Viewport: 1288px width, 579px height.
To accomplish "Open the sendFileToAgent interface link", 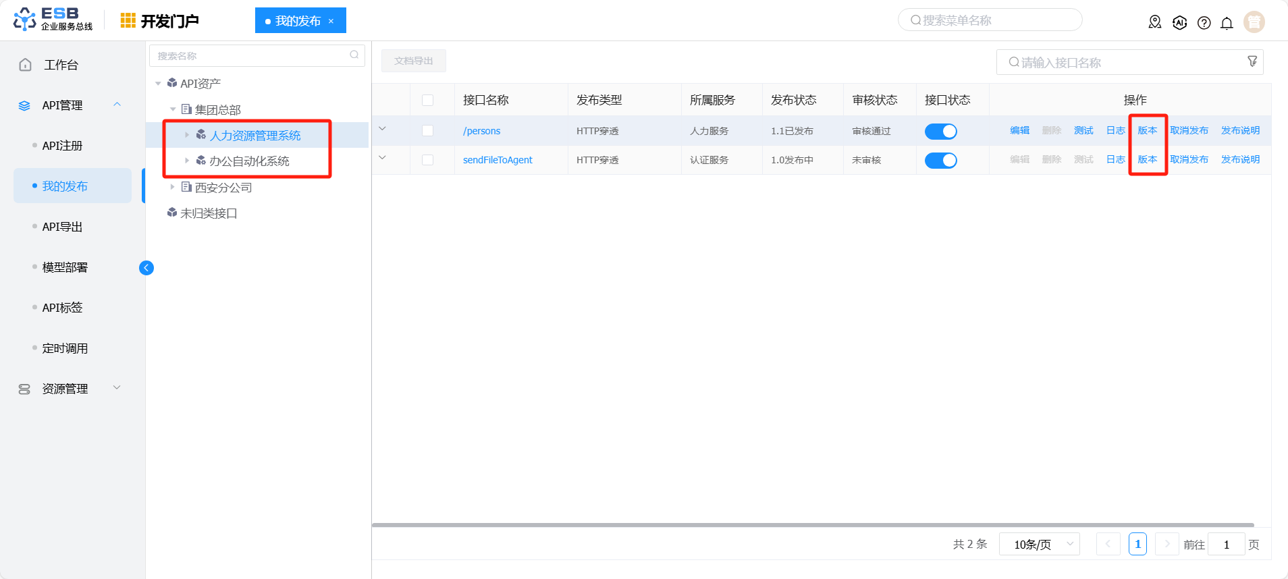I will pos(498,160).
